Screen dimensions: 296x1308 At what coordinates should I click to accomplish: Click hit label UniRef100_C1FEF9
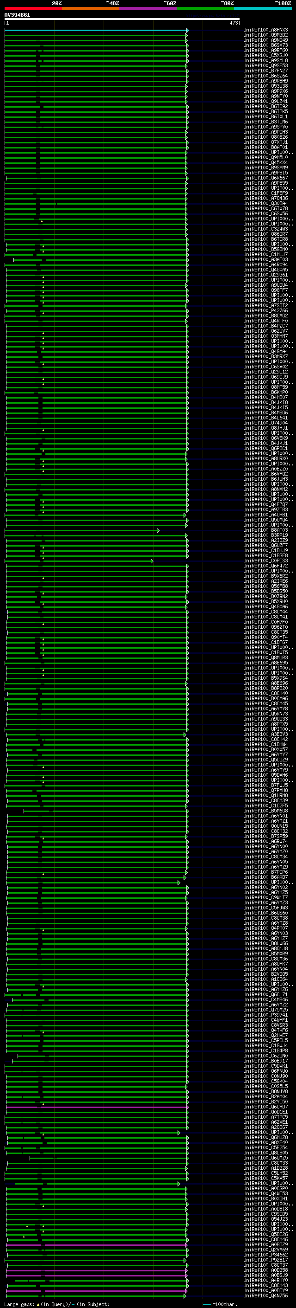pyautogui.click(x=265, y=193)
